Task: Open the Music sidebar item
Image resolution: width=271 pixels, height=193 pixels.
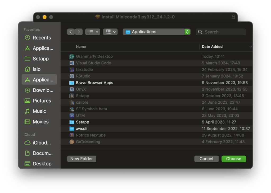Action: 39,111
